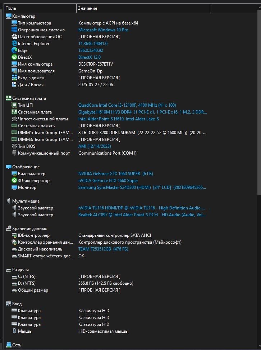Click the vertical scrollbar thumb on the right
261x350 pixels.
coord(259,103)
